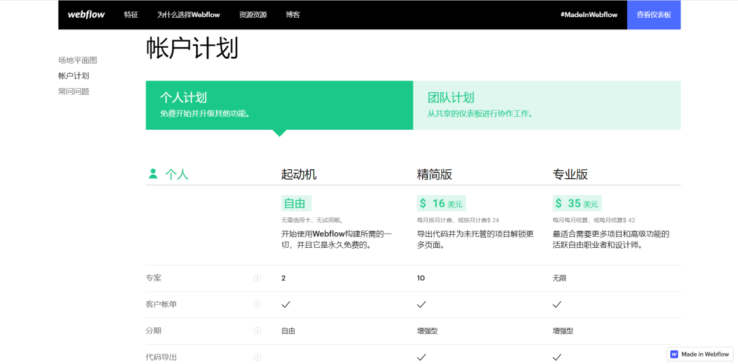Open the 特征 menu item
This screenshot has height=364, width=738.
click(131, 14)
